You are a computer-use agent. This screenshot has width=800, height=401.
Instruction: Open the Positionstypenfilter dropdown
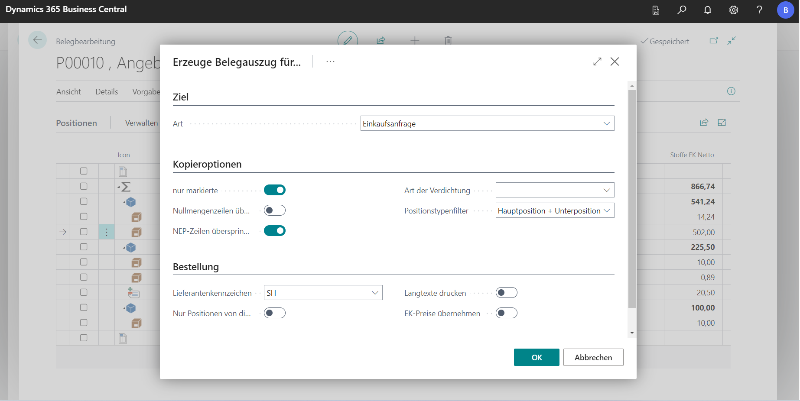(555, 210)
